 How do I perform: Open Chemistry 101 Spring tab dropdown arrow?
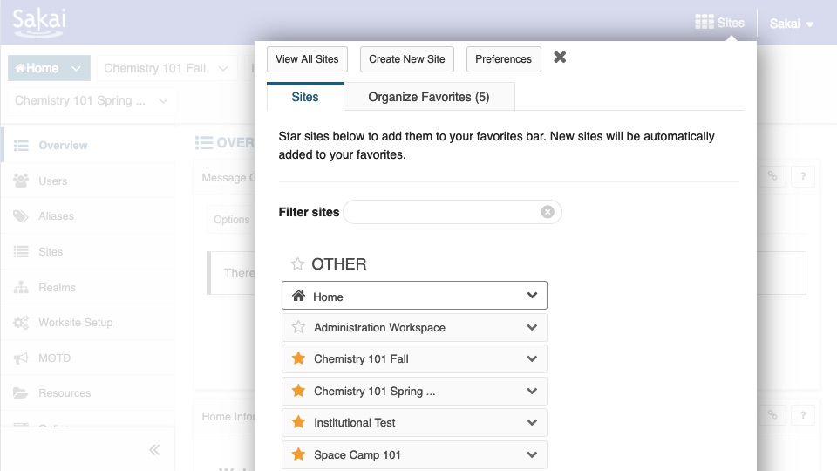coord(163,100)
